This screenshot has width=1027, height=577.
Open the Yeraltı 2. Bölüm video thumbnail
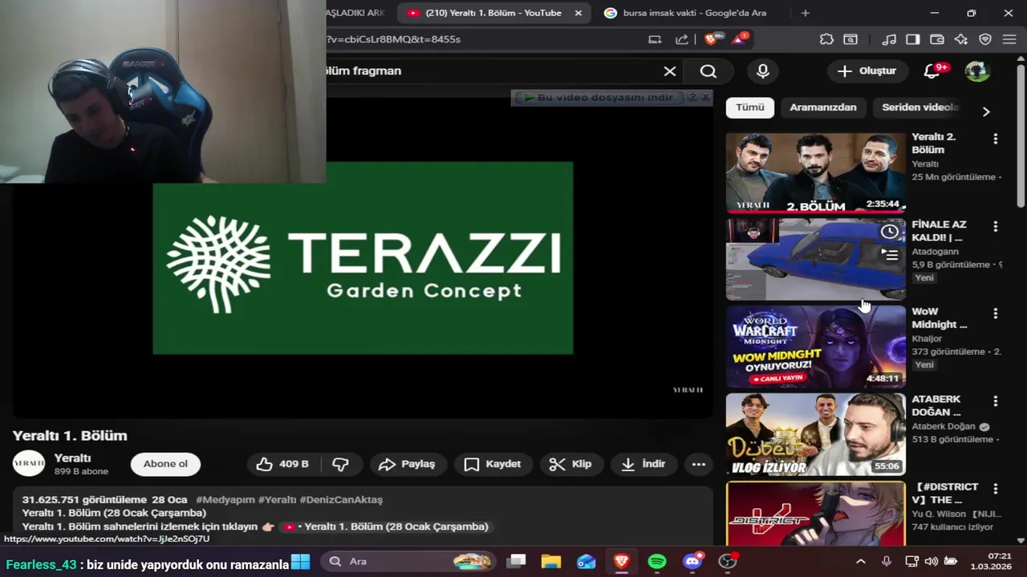pyautogui.click(x=815, y=172)
